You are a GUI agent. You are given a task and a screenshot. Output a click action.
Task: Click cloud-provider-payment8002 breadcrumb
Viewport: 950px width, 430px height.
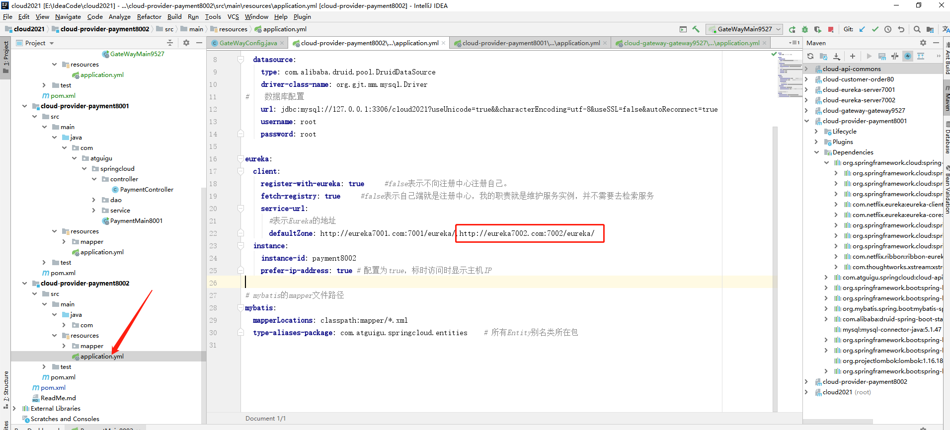[100, 29]
